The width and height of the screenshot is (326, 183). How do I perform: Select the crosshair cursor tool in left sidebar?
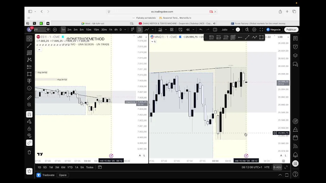pos(29,38)
